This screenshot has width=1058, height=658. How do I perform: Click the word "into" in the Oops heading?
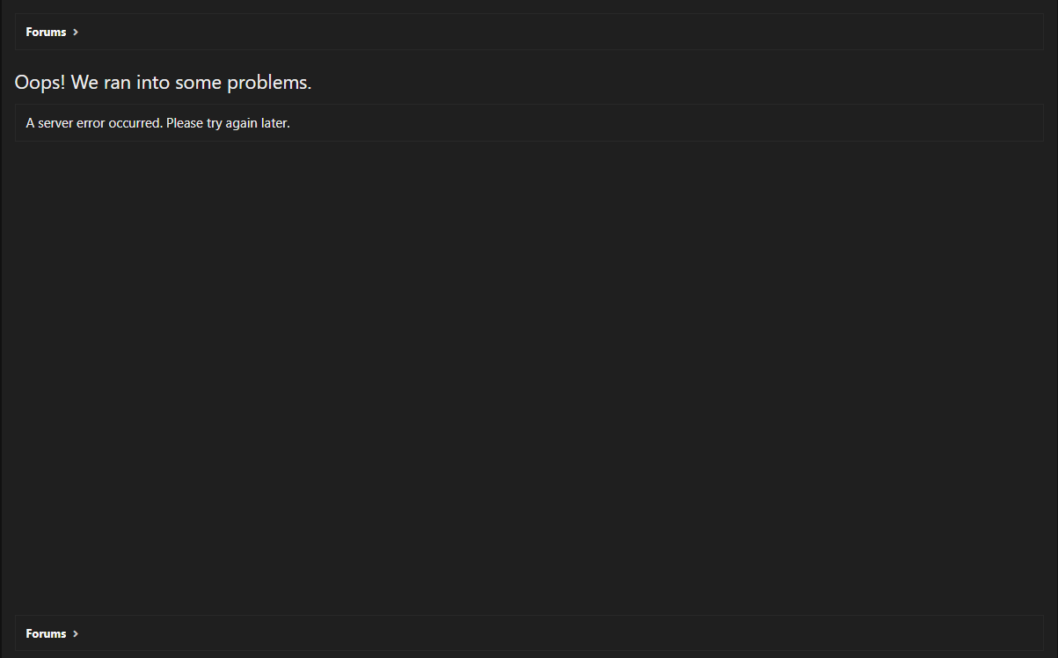pos(153,83)
